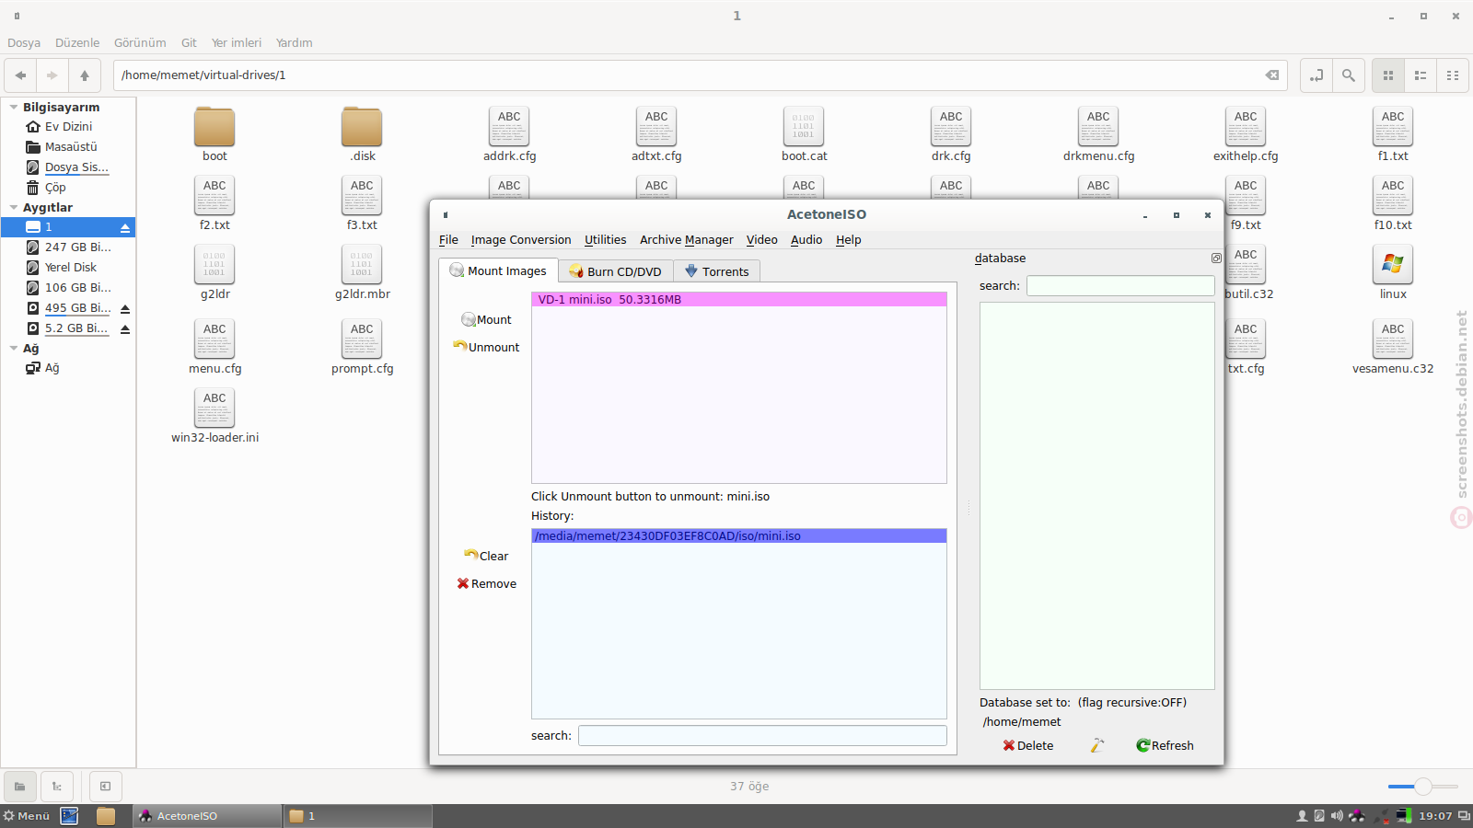This screenshot has width=1473, height=828.
Task: Open the File menu in AcetoneISO
Action: 448,239
